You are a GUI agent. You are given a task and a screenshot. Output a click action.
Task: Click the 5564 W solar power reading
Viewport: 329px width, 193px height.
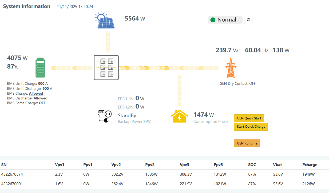tap(135, 18)
